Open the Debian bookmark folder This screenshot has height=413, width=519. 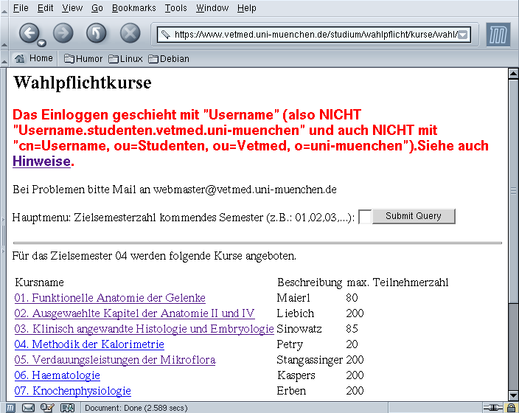[169, 58]
